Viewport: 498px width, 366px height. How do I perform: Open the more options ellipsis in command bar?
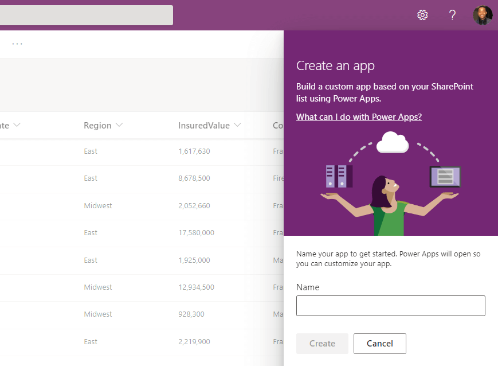17,44
